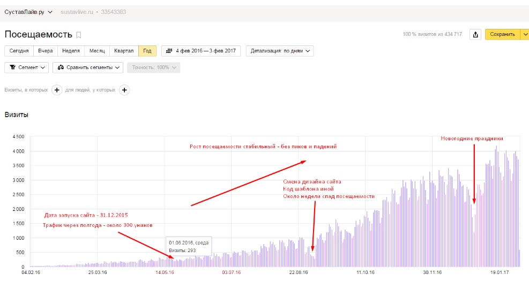Click the funnel icon on Сегмент button

point(12,67)
